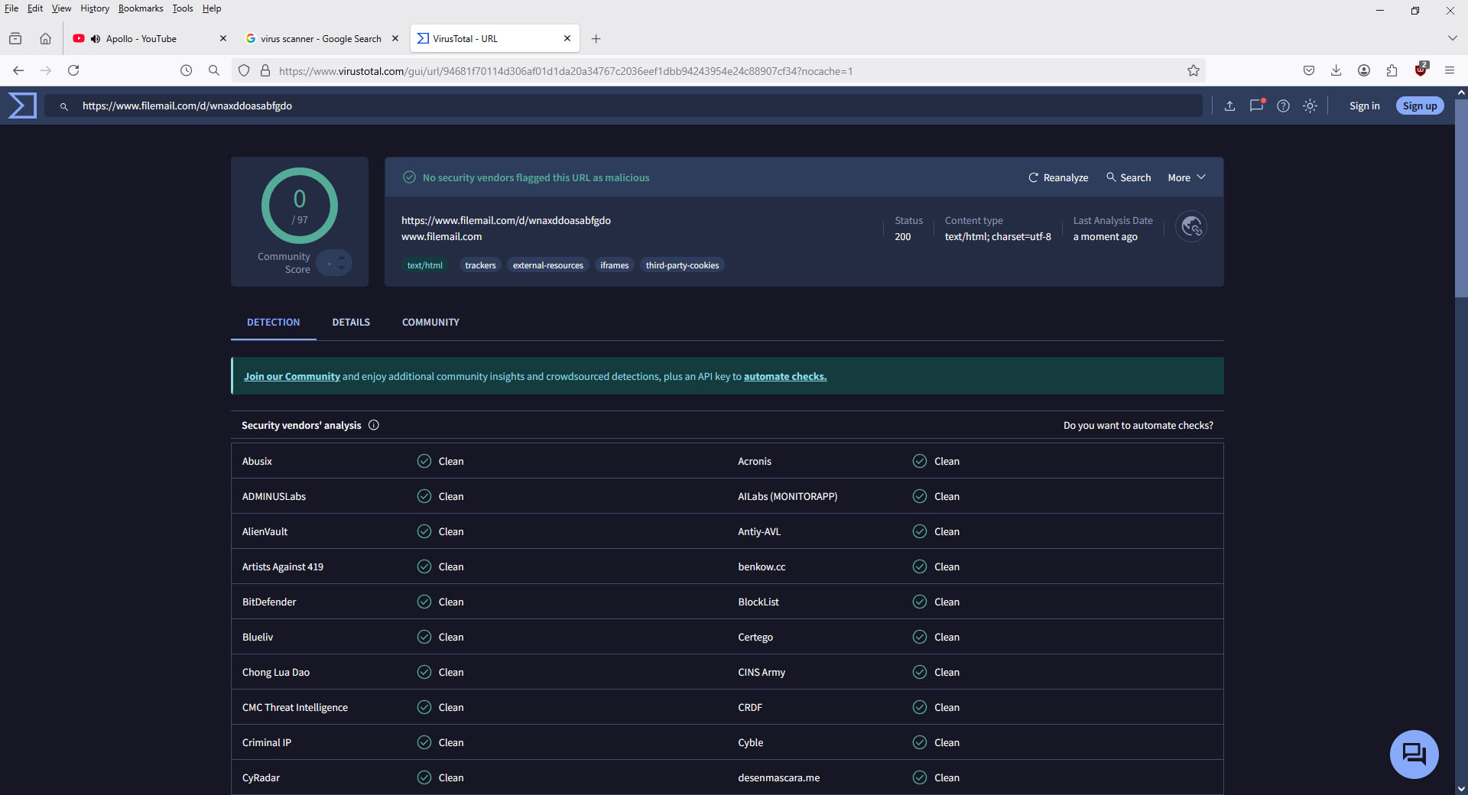This screenshot has height=795, width=1468.
Task: Open the list all tabs chevron
Action: [1452, 38]
